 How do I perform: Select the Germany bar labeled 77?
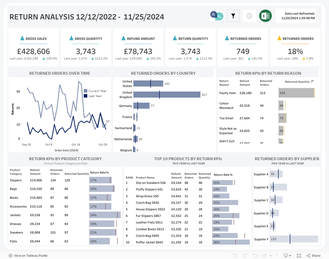click(141, 106)
